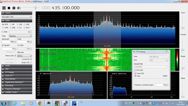The width and height of the screenshot is (188, 106).
Task: Open the settings gear configuration
Action: coord(14,8)
